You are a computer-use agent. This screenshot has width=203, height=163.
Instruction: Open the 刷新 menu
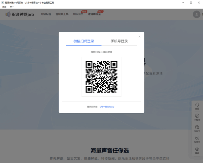point(4,7)
